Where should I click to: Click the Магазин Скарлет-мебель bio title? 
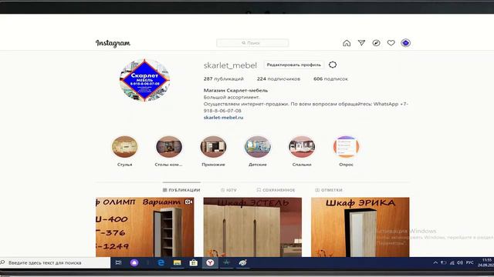[x=235, y=91]
